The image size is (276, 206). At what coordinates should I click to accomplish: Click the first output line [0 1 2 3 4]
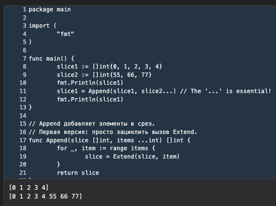[x=29, y=188]
